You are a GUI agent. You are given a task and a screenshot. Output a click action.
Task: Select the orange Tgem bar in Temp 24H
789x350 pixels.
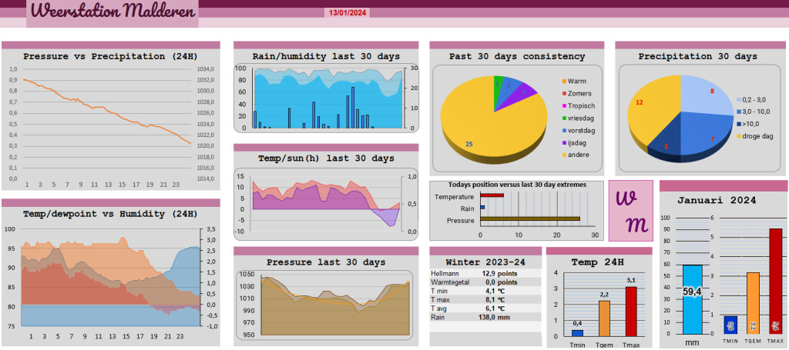[x=604, y=318]
